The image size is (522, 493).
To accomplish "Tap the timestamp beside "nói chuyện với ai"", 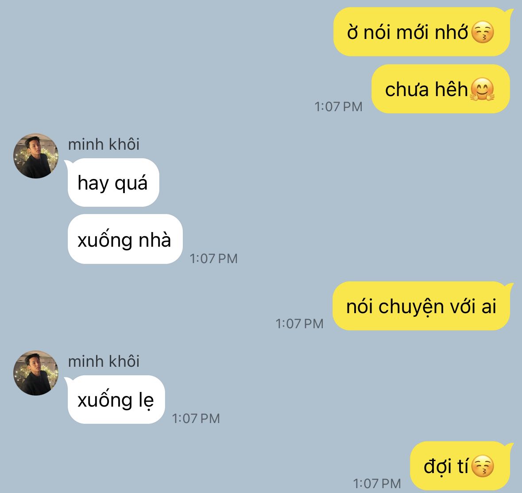I will [299, 323].
